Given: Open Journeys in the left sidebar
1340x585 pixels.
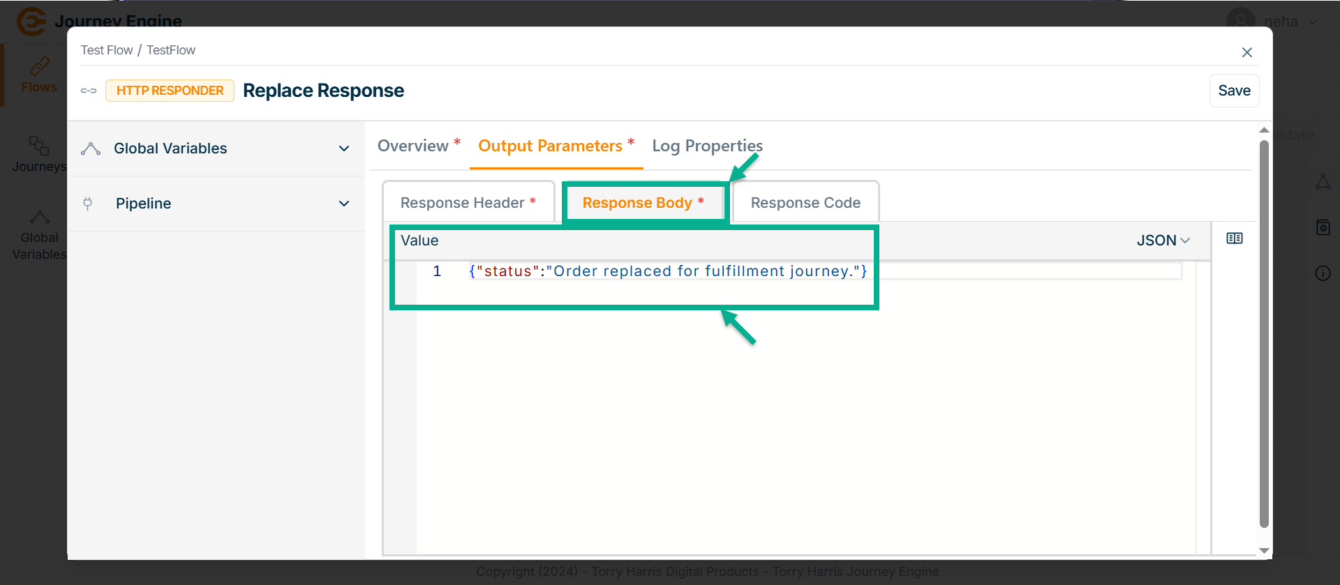Looking at the screenshot, I should point(39,154).
